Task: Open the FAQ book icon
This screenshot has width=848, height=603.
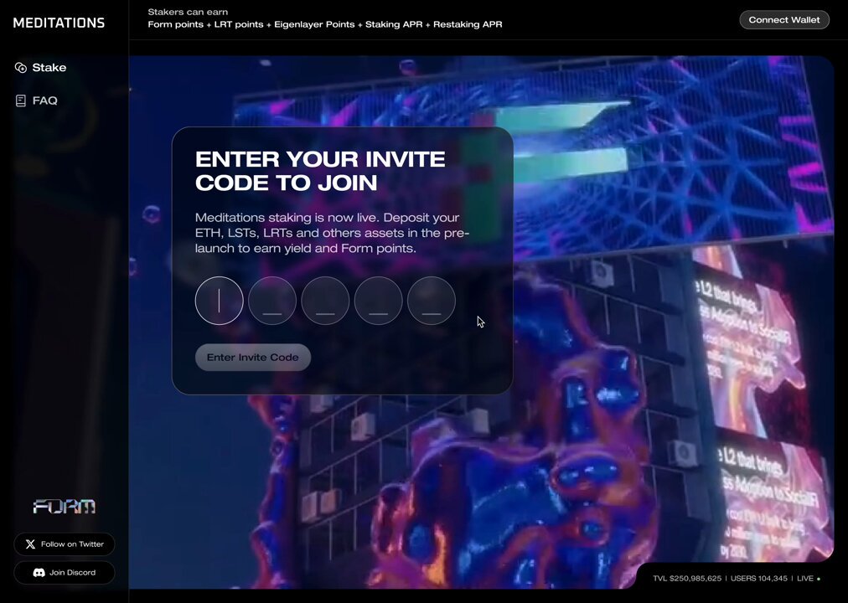Action: (x=21, y=100)
